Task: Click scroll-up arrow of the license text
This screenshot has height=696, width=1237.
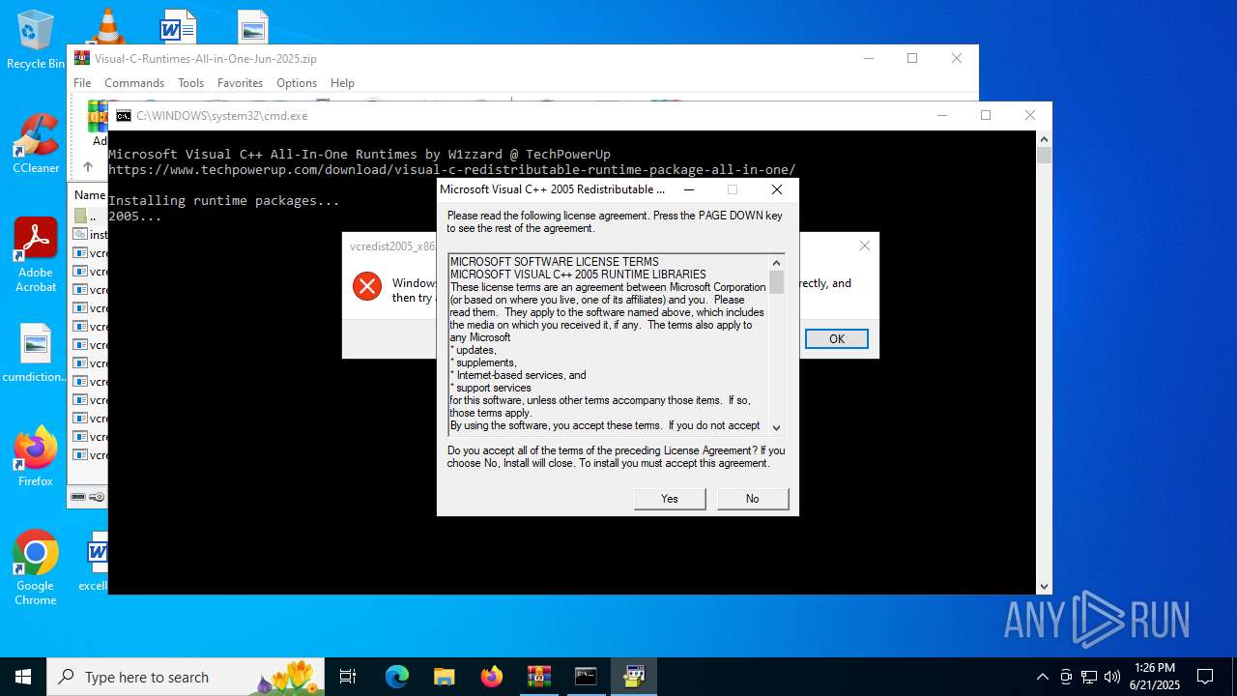Action: [776, 263]
